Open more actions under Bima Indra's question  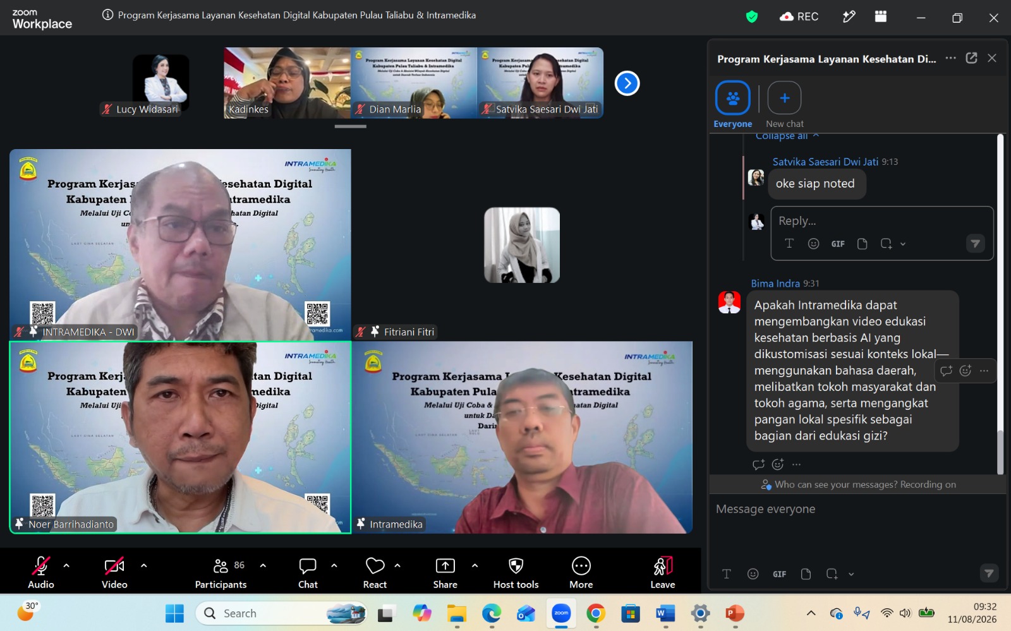796,464
